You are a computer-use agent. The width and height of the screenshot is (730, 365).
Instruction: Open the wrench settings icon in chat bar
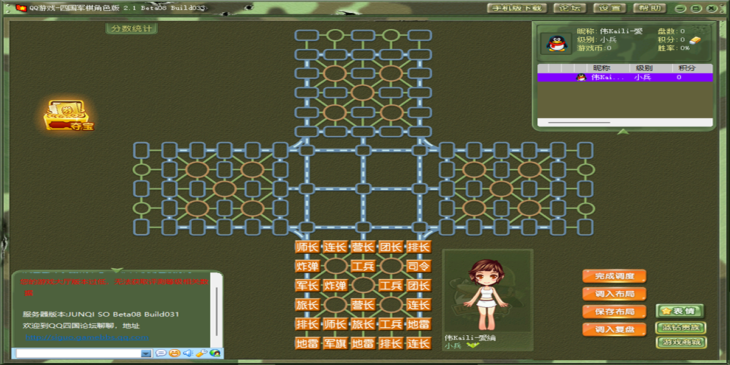[201, 353]
